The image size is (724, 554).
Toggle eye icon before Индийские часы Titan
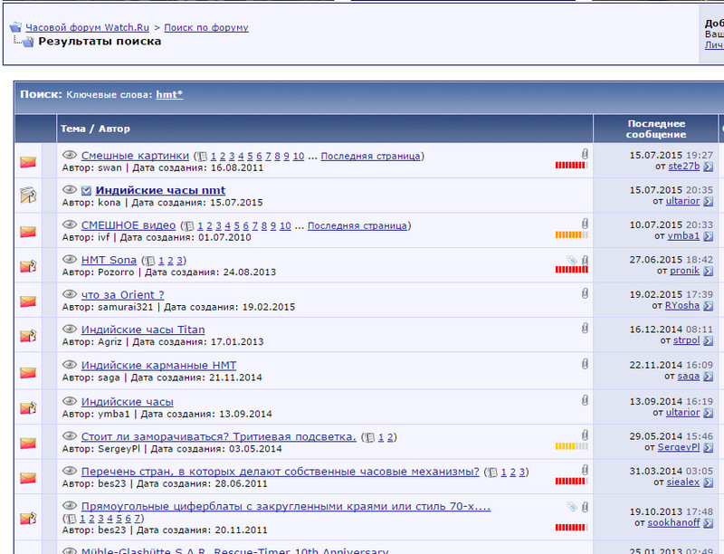point(70,330)
